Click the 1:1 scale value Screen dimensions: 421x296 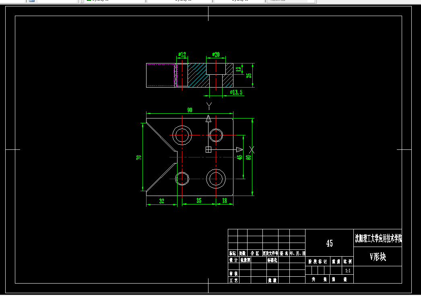(348, 271)
